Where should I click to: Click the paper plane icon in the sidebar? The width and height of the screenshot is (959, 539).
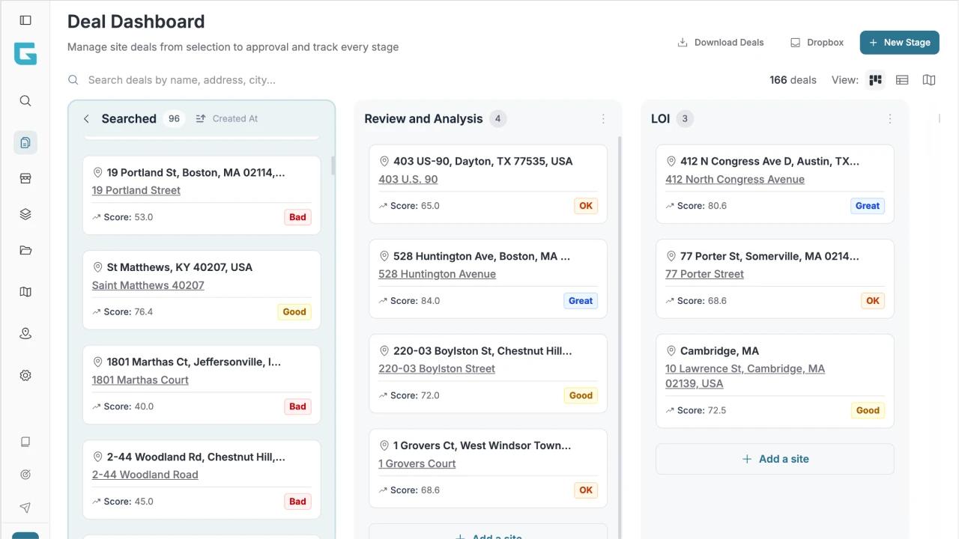click(x=25, y=508)
